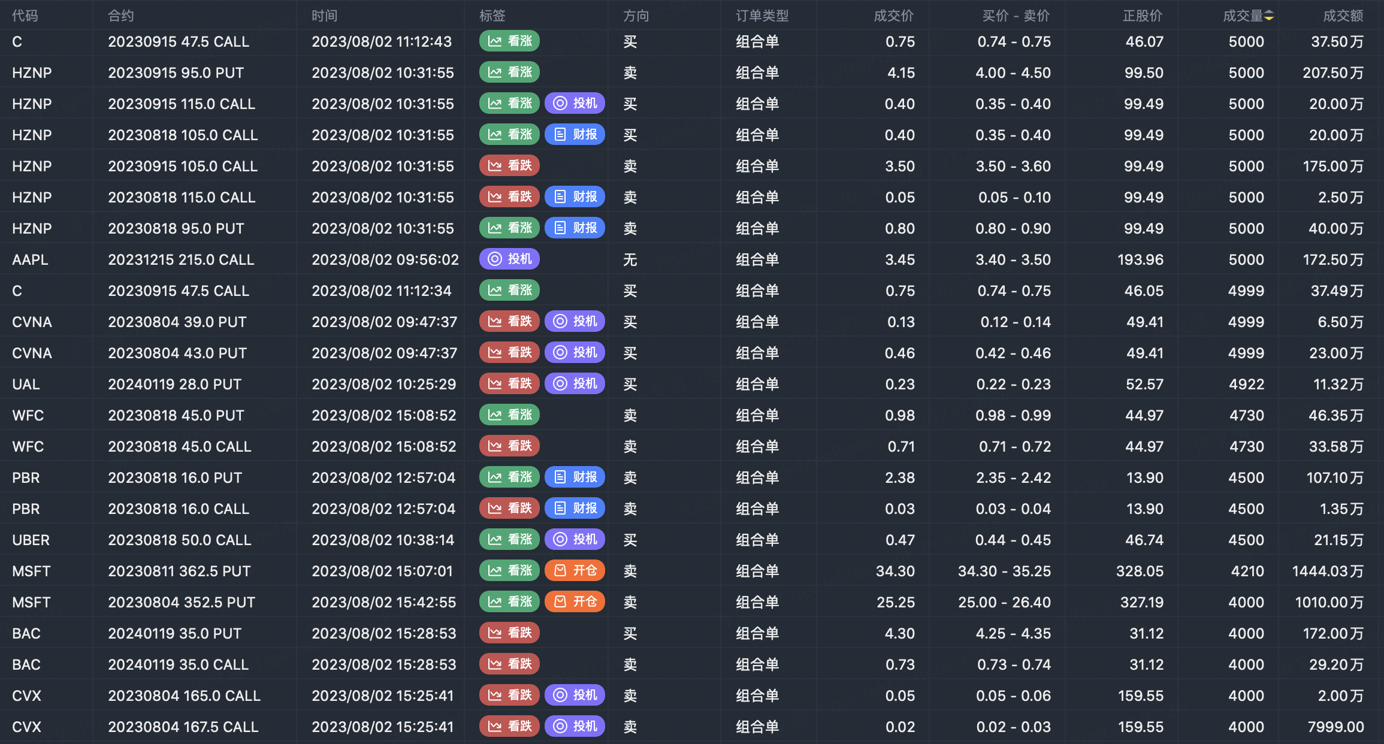Click 投机 tag on UBER 50.0 CALL row
The width and height of the screenshot is (1384, 744).
coord(575,540)
